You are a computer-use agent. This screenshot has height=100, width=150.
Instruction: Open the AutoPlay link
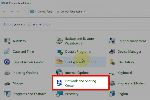pyautogui.click(x=19, y=41)
